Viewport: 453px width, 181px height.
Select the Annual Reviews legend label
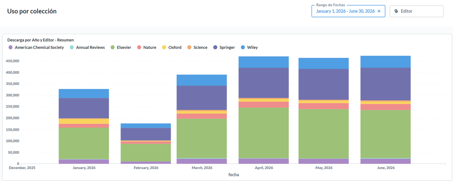[90, 48]
